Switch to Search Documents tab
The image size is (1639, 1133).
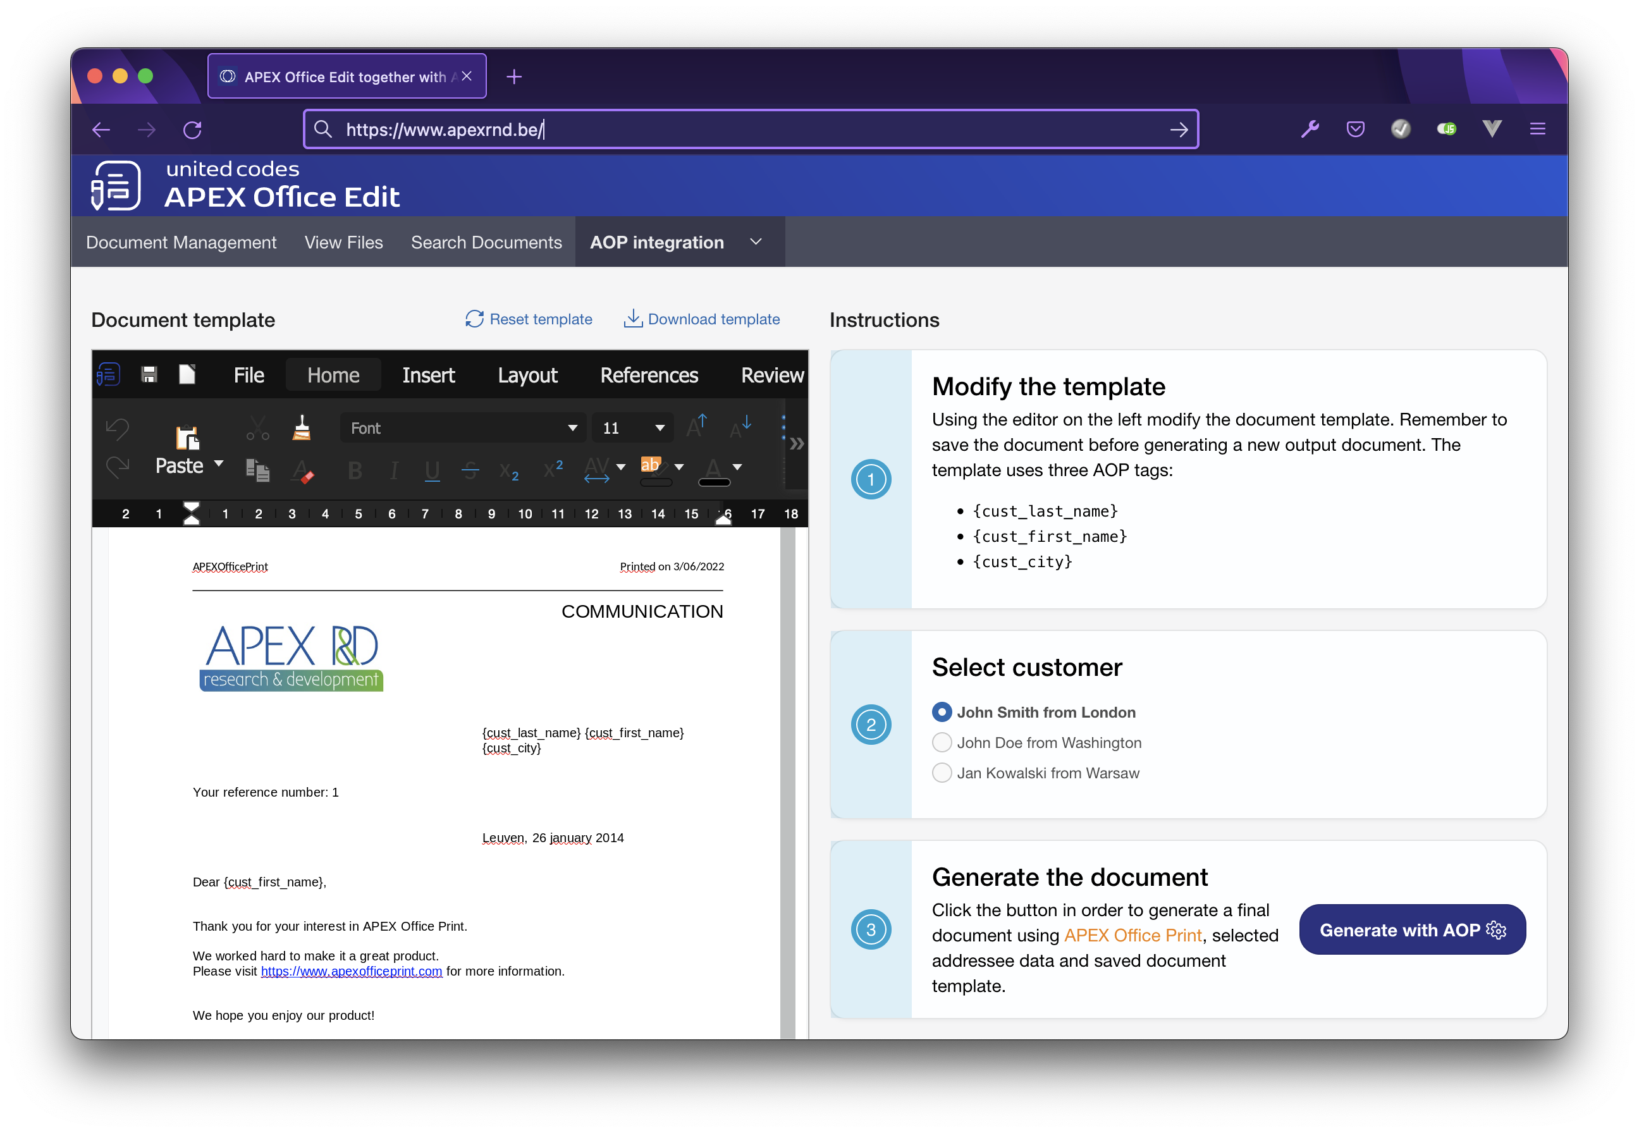tap(486, 242)
